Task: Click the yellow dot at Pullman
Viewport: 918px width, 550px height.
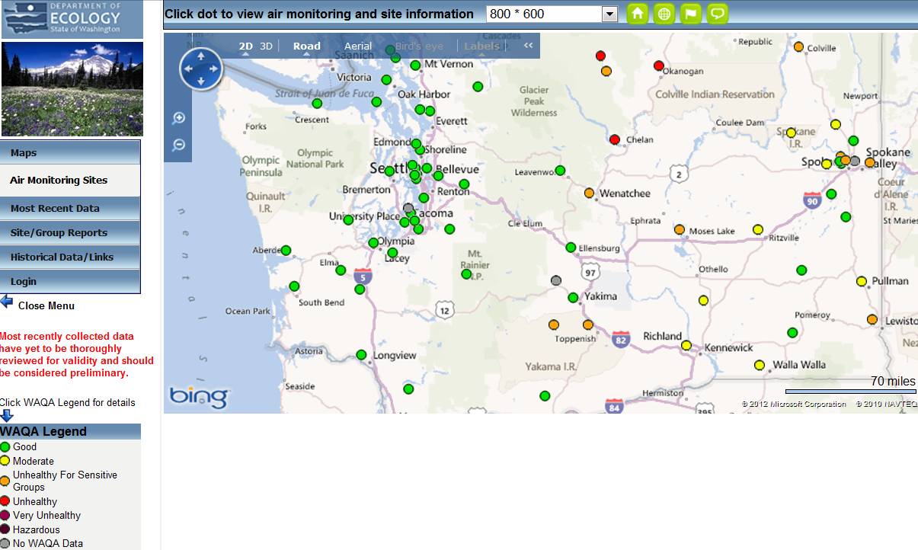Action: 862,281
